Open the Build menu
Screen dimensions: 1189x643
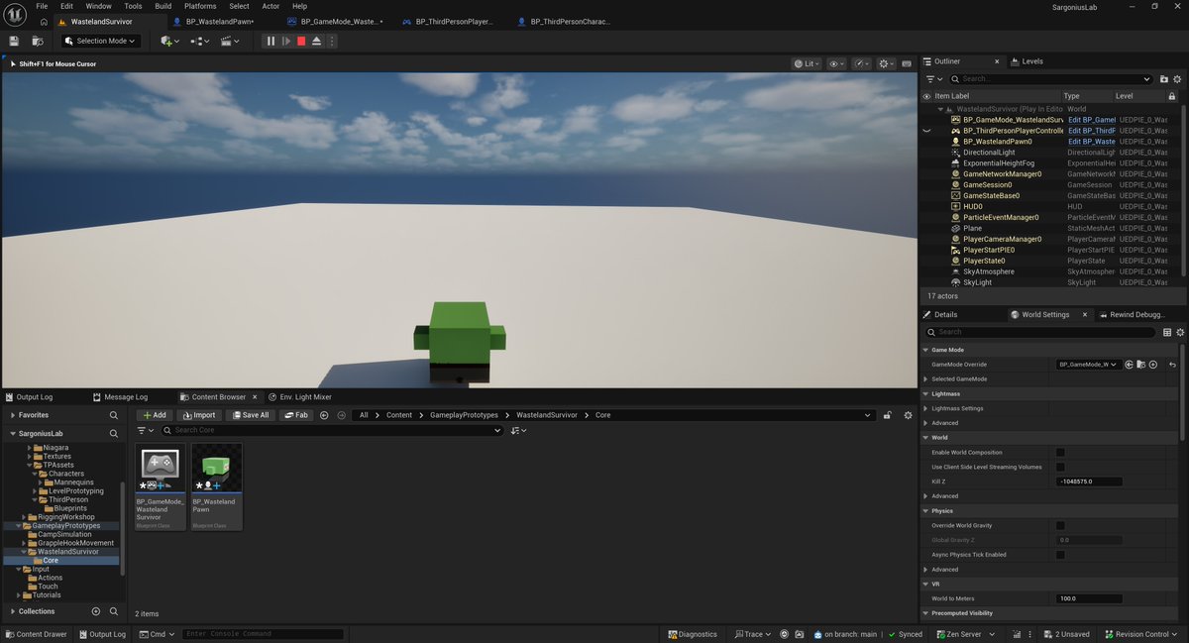click(163, 6)
